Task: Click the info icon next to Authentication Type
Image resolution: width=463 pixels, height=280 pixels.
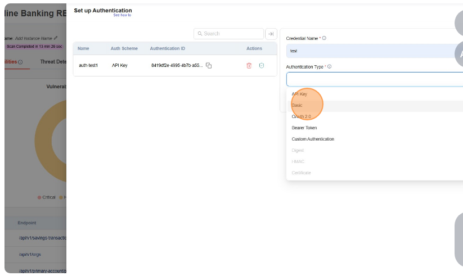Action: 329,66
